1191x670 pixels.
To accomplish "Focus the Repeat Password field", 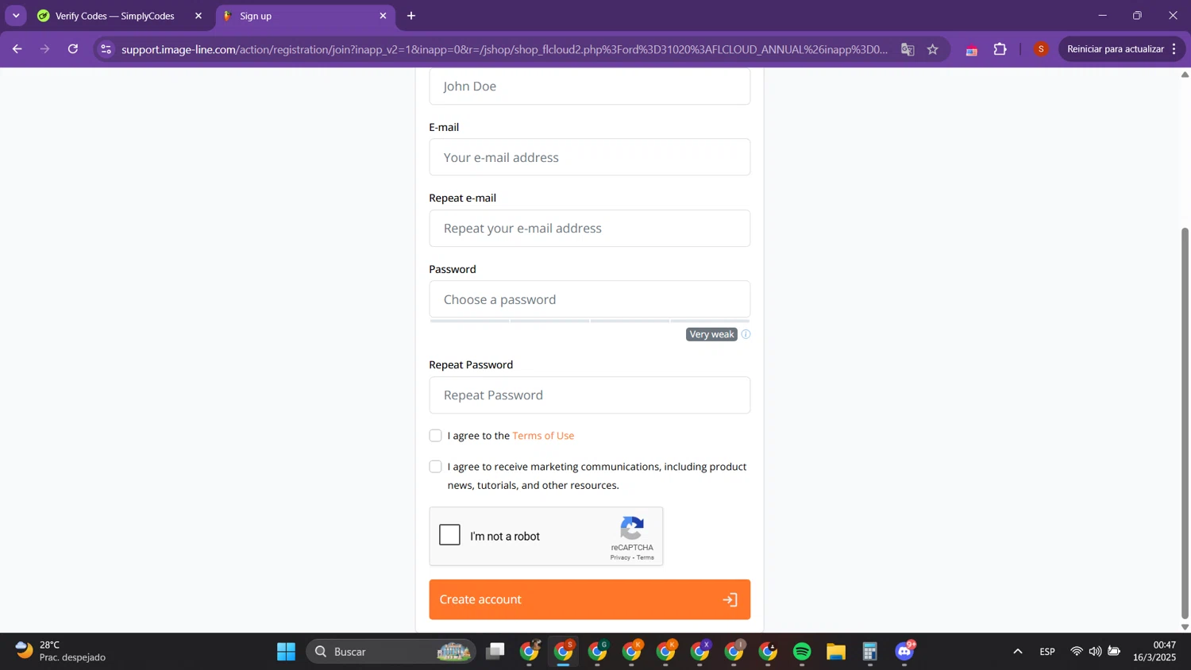I will tap(590, 395).
